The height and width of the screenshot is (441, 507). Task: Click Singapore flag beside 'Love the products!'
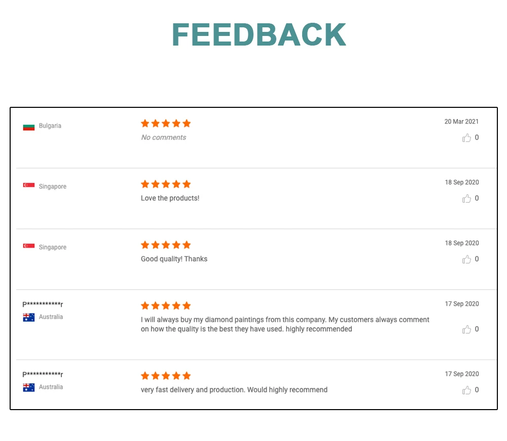pyautogui.click(x=29, y=186)
